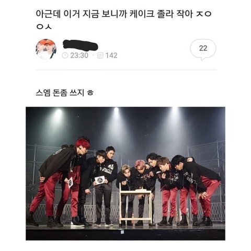This screenshot has height=251, width=251.
Task: Click the 142 view count number
Action: 111,55
